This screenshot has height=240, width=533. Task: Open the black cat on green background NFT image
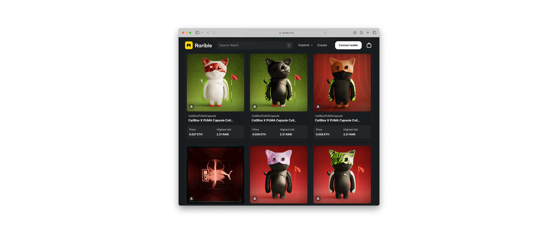279,82
